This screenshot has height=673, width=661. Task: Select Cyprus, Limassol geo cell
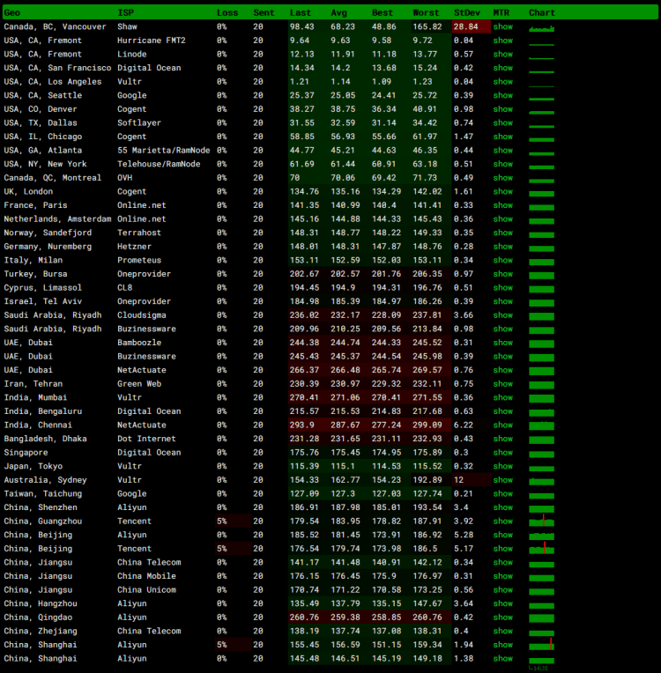42,287
